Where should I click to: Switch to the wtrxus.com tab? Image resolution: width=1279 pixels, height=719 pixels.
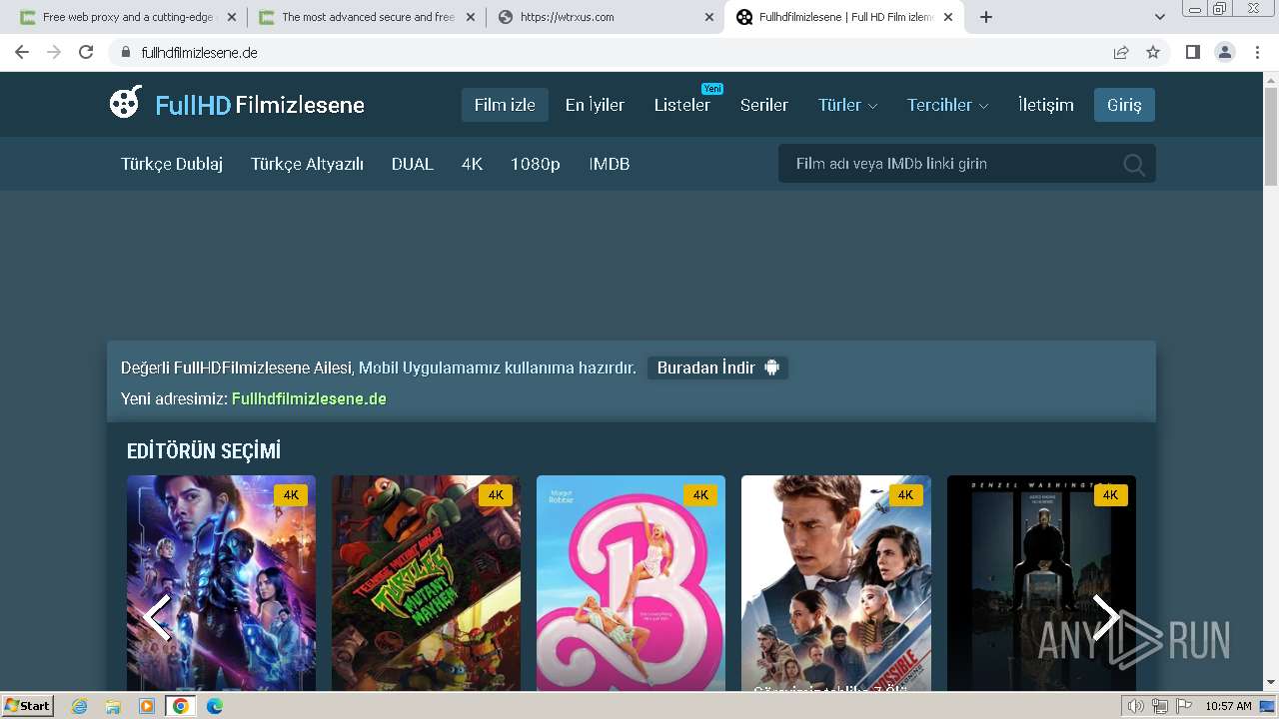click(605, 17)
